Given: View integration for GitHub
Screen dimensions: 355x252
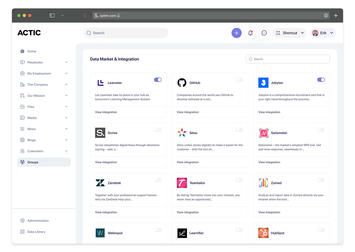Looking at the screenshot, I should point(188,112).
